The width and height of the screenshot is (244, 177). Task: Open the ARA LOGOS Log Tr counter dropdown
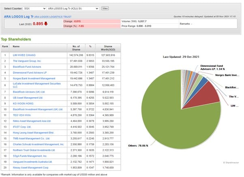pos(73,9)
